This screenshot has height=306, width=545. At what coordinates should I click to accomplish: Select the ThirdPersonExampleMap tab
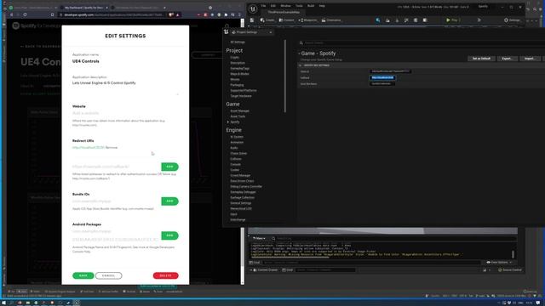pos(284,12)
